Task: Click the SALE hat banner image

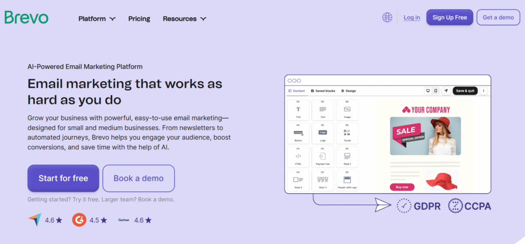Action: click(x=425, y=136)
